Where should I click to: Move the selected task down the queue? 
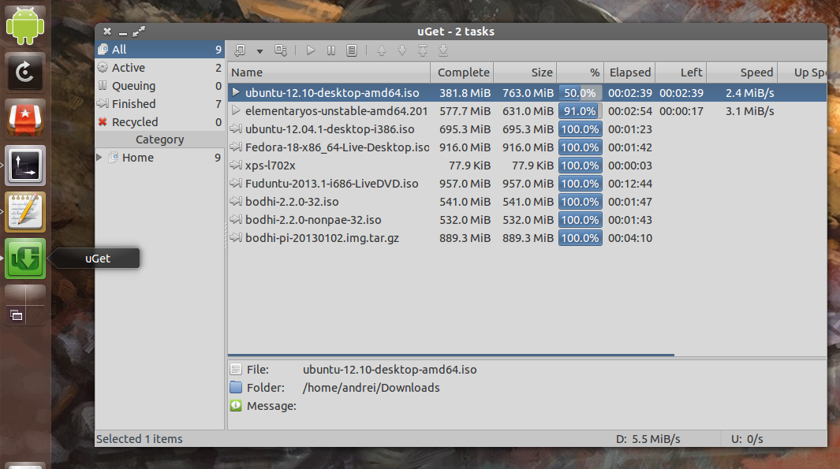401,50
